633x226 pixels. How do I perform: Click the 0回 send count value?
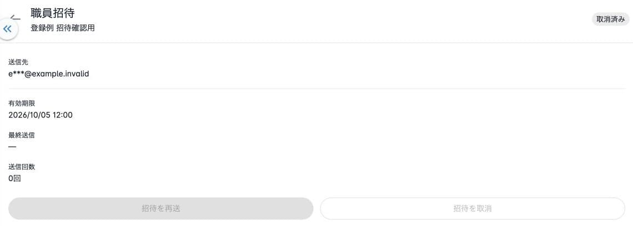coord(14,178)
